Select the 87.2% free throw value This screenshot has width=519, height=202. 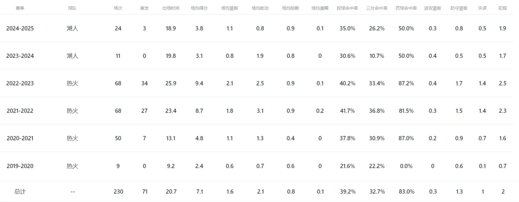tap(406, 83)
